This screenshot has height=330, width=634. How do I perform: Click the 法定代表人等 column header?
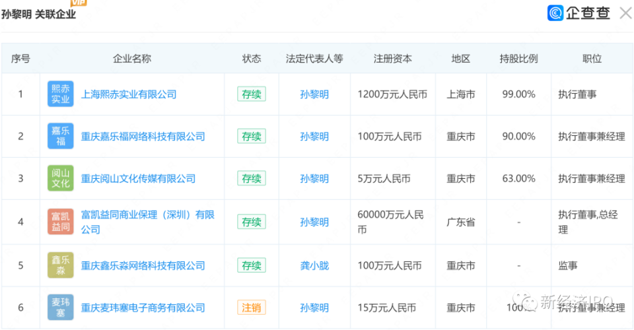point(314,59)
